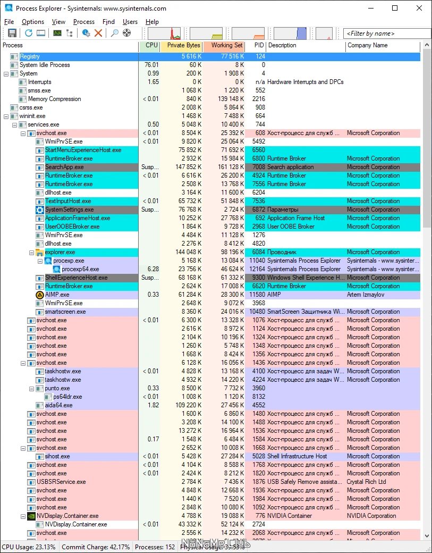Click the SystemSettings.exe gear icon
Image resolution: width=432 pixels, height=553 pixels.
pos(40,210)
